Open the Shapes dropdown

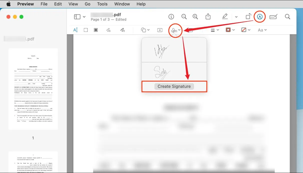(x=145, y=30)
